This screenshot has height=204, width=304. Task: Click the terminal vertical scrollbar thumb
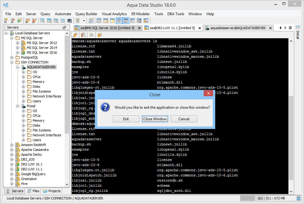coord(291,138)
